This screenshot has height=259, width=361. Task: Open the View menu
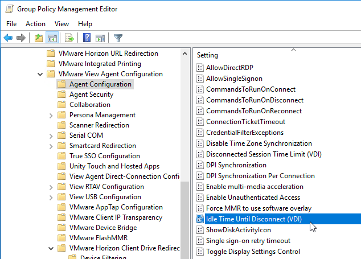tap(61, 24)
